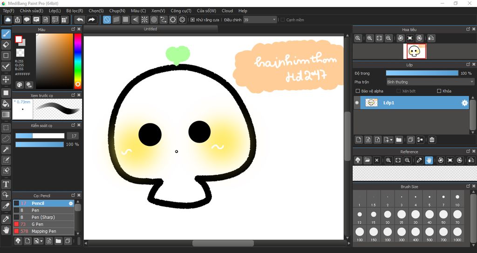Click the rainbow hue strip
477x253 pixels.
pos(78,61)
